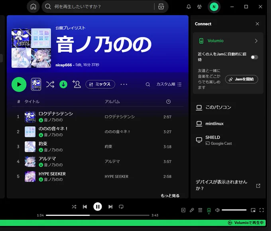Click the もっと見る link
Viewport: 271px width, 231px height.
[170, 196]
